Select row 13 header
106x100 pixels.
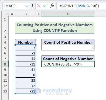coord(5,91)
